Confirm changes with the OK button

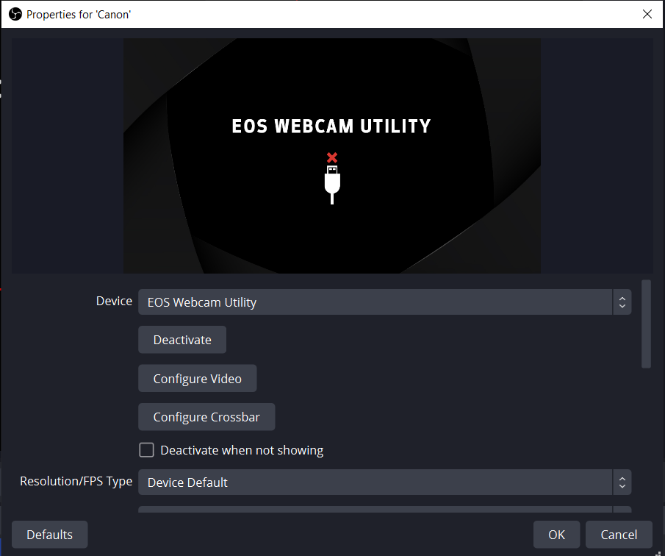pos(556,535)
